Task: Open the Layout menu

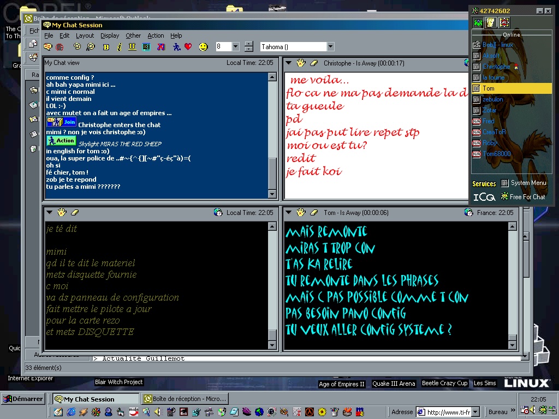Action: [85, 35]
